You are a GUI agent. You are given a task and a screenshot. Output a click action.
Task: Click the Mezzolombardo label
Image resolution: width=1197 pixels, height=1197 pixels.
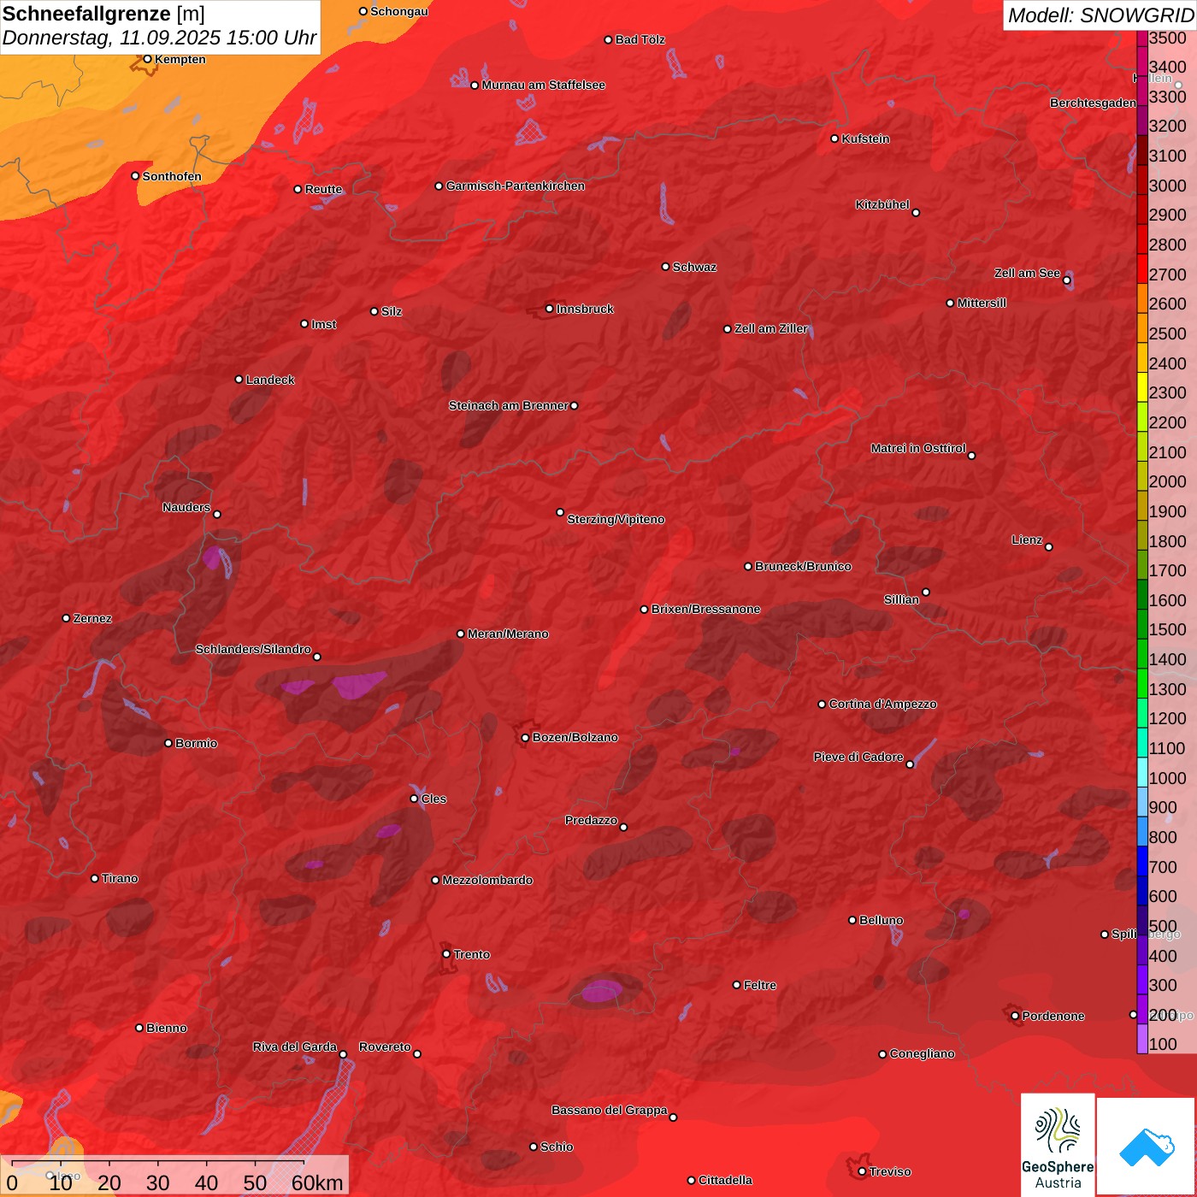[487, 880]
